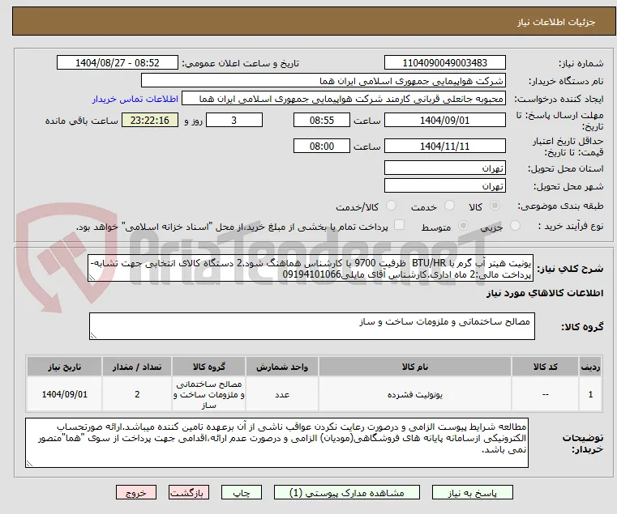Click the تعداد / مقدار column header
The image size is (617, 514).
tap(137, 367)
